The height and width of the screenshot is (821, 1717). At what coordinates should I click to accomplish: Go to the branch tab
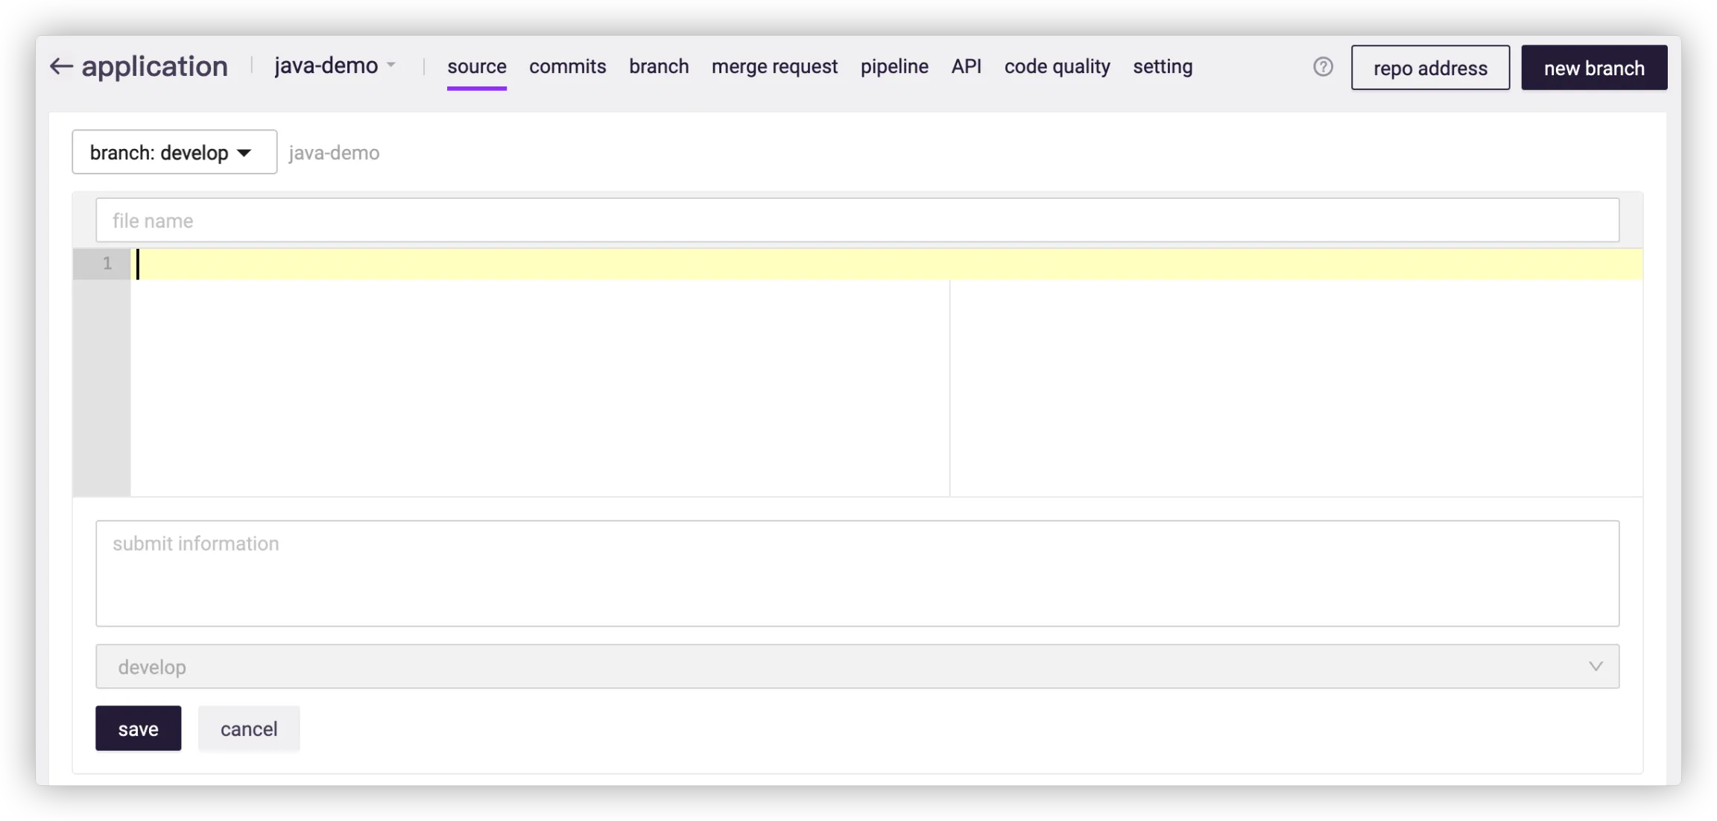coord(659,67)
